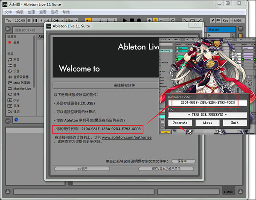Select the 采样 samples category
The image size is (256, 200).
point(14,106)
